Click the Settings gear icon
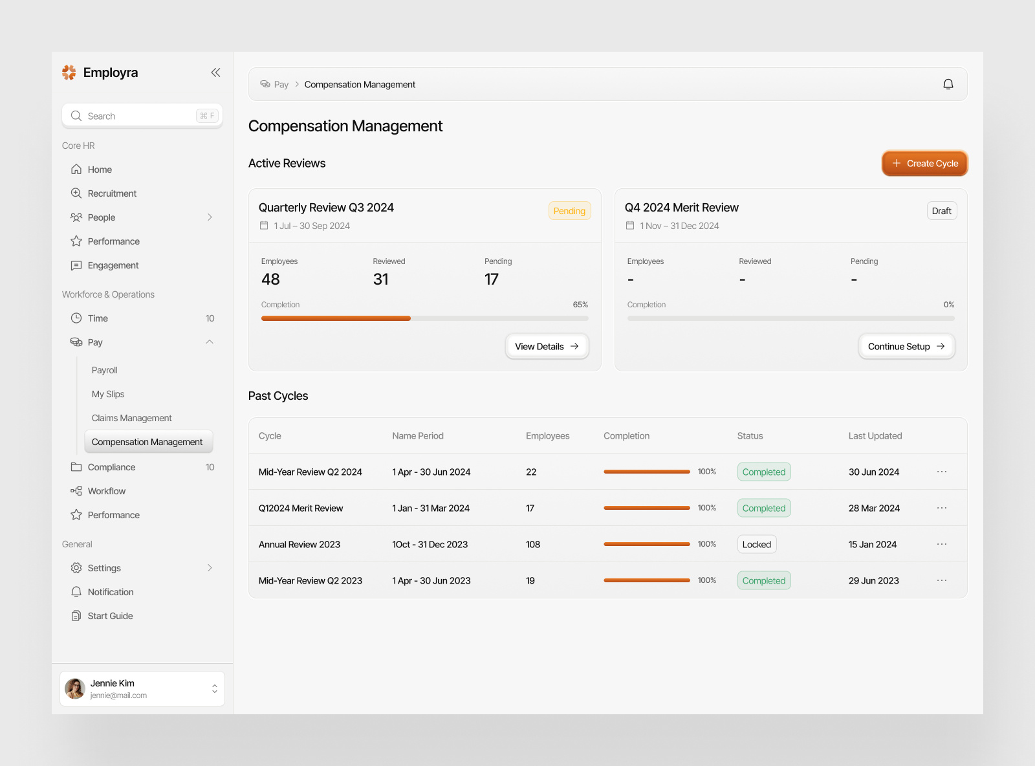This screenshot has width=1035, height=766. click(76, 568)
